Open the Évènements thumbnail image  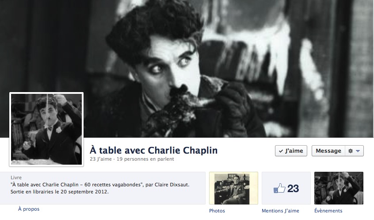339,188
